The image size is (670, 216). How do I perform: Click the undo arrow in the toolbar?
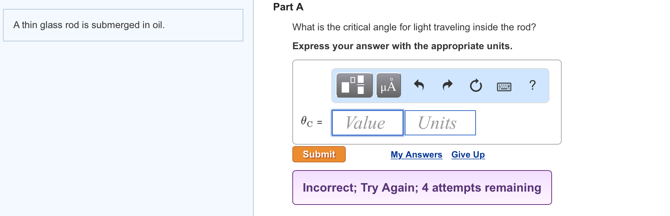point(419,85)
